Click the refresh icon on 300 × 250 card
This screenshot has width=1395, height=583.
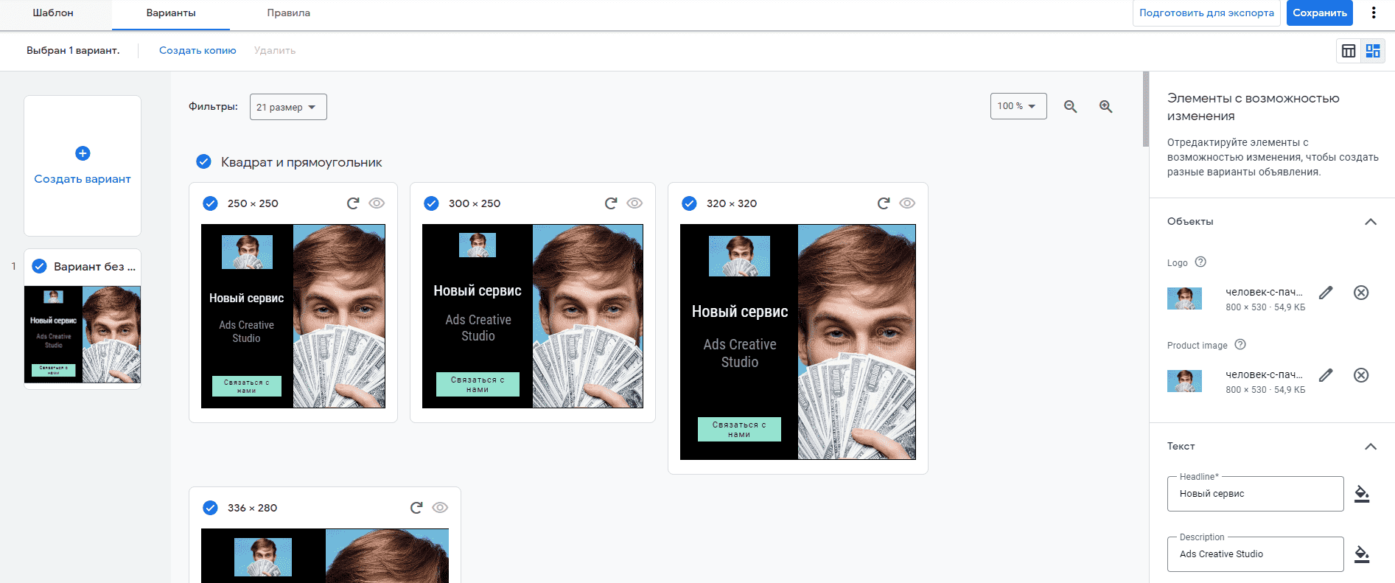[x=611, y=203]
